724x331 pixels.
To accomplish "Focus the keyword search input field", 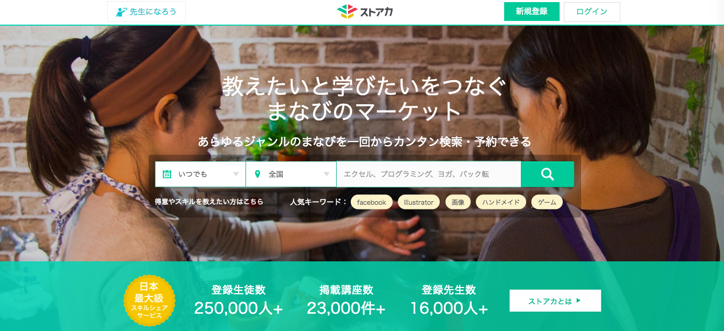I will [x=429, y=174].
